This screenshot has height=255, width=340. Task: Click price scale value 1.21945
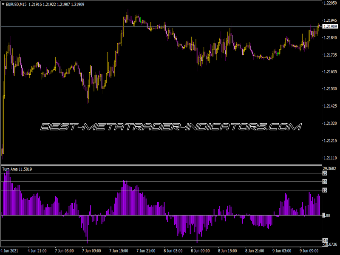[330, 20]
